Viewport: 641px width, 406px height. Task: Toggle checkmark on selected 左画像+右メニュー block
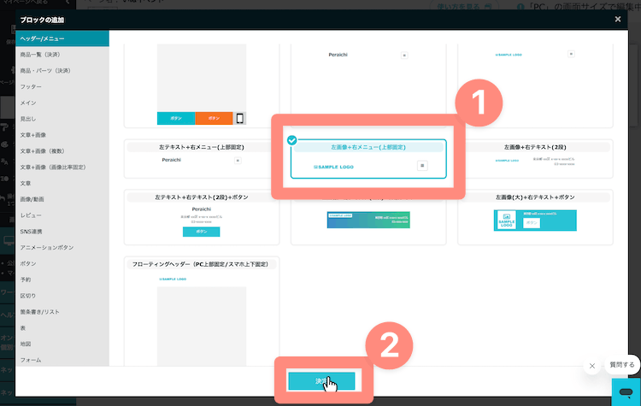point(292,140)
